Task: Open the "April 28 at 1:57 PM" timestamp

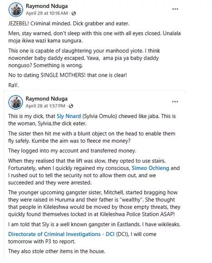Action: click(x=45, y=106)
